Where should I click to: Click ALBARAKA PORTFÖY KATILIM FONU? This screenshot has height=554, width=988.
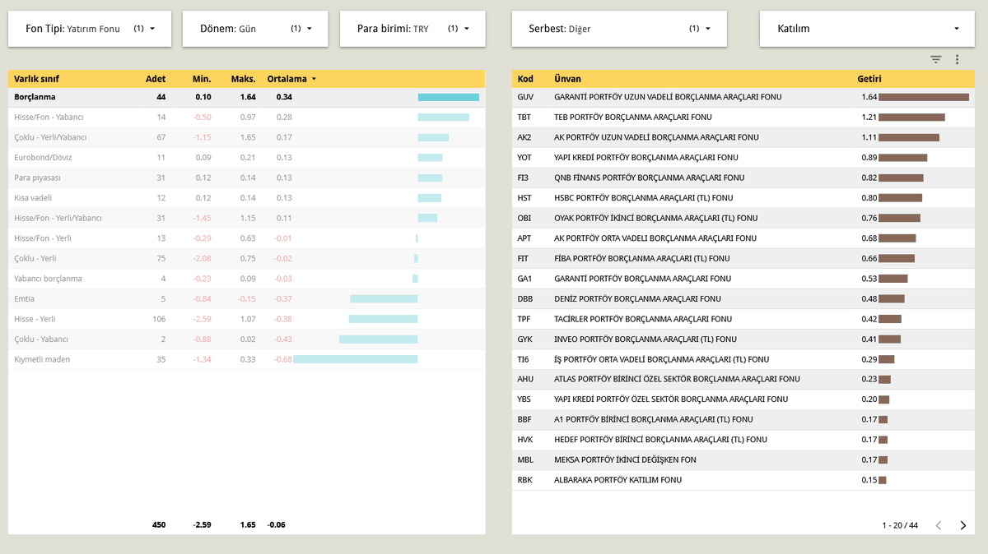click(x=618, y=480)
